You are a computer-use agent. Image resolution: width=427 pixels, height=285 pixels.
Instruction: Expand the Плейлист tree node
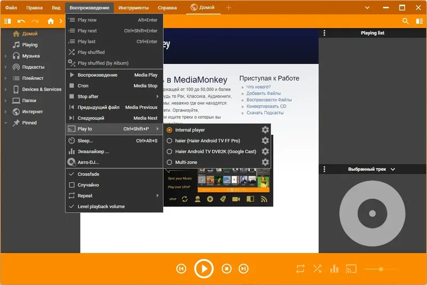point(5,78)
